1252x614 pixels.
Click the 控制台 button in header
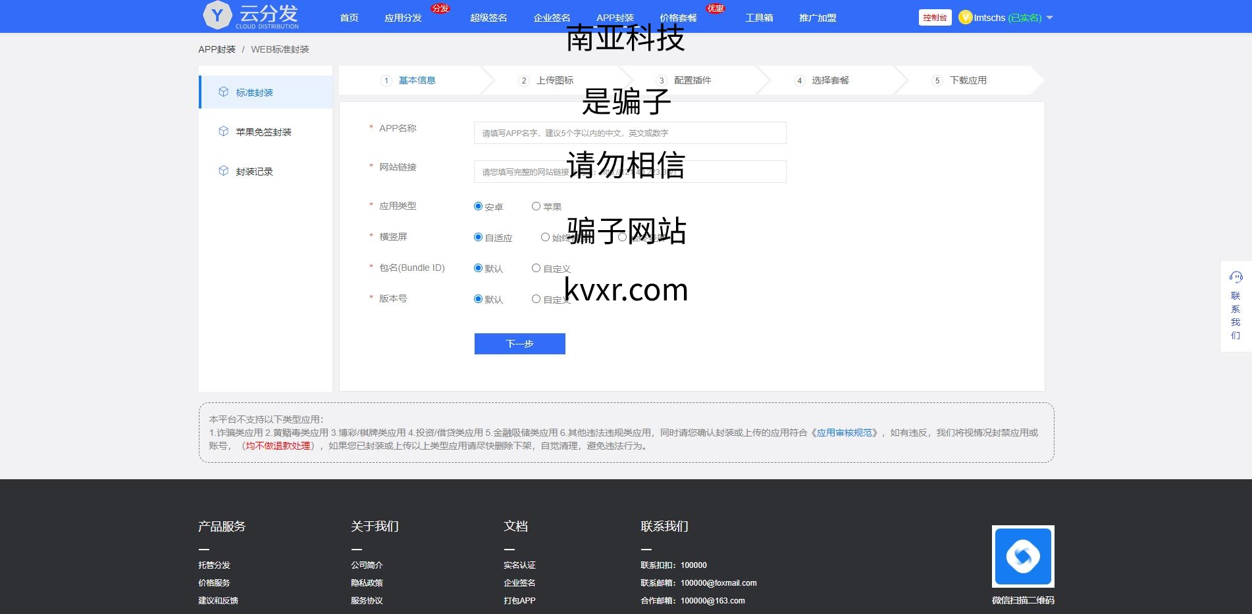pos(935,18)
